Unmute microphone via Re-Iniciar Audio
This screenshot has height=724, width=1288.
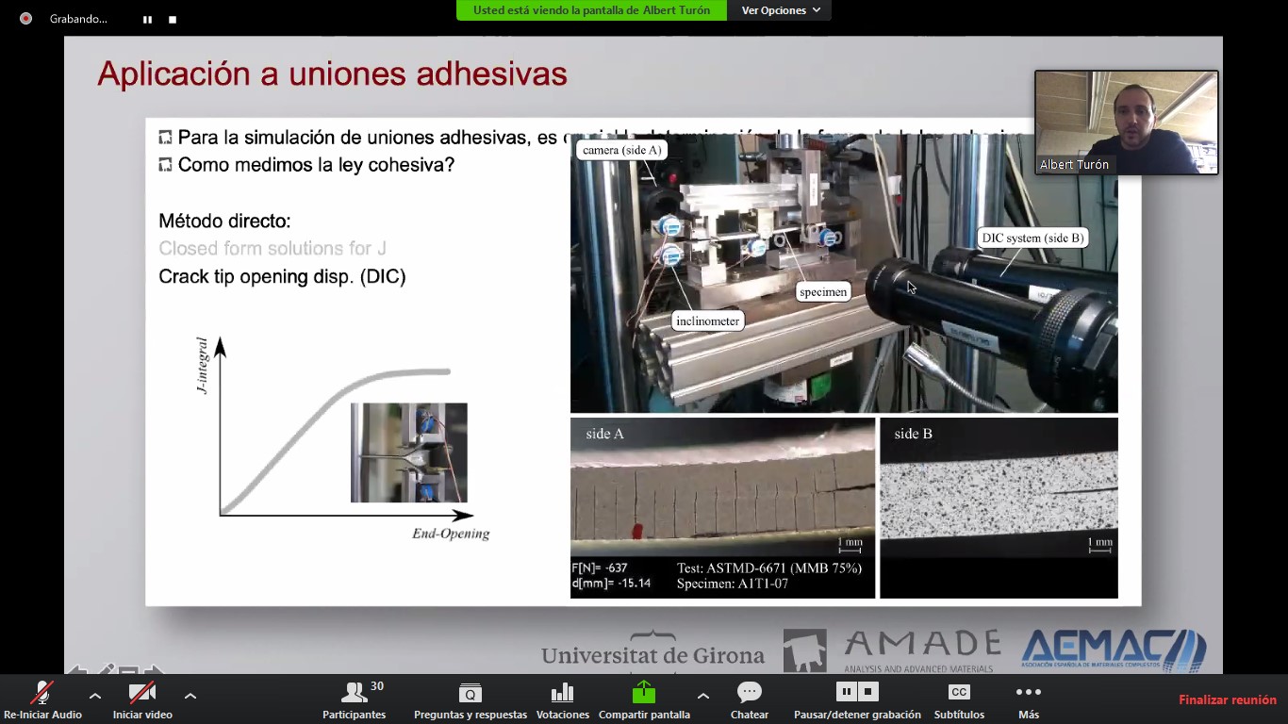point(42,699)
